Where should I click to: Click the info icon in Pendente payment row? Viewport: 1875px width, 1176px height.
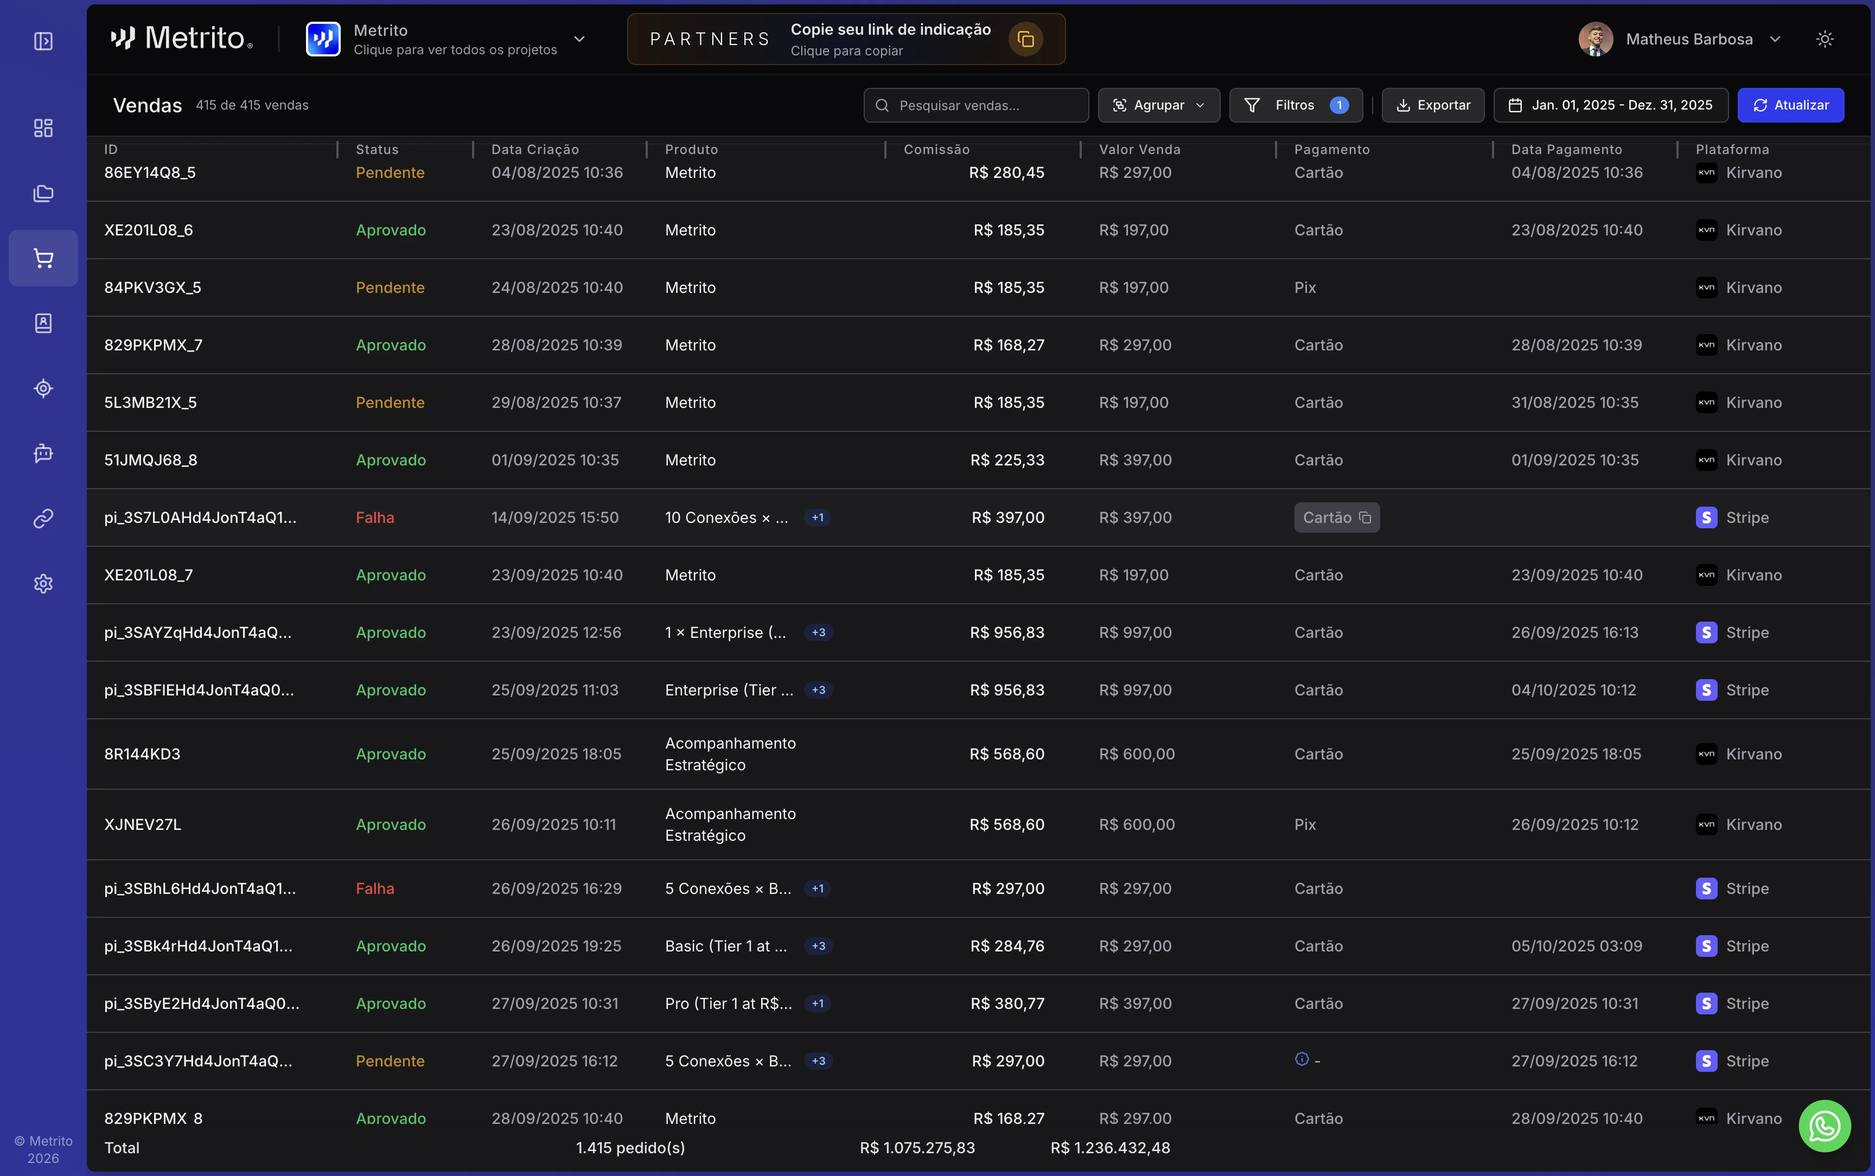click(1301, 1058)
